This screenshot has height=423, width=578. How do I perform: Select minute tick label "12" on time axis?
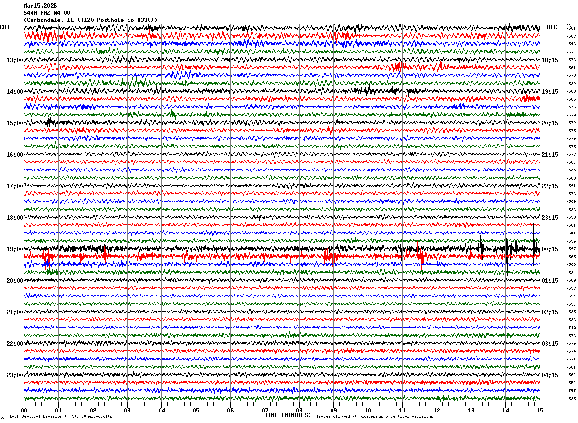[x=437, y=410]
